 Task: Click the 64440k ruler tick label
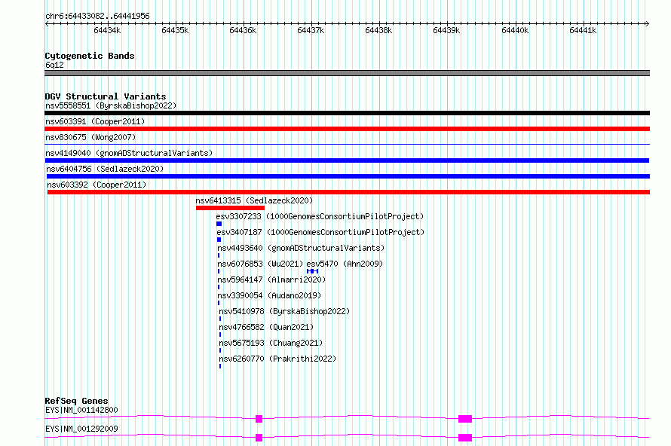click(x=515, y=30)
